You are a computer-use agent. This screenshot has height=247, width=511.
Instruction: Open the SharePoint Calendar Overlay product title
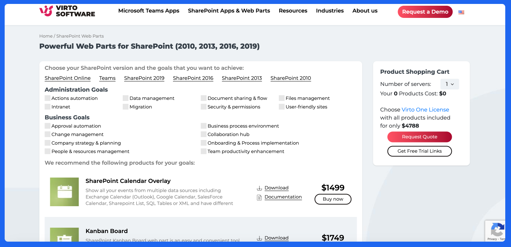(128, 181)
